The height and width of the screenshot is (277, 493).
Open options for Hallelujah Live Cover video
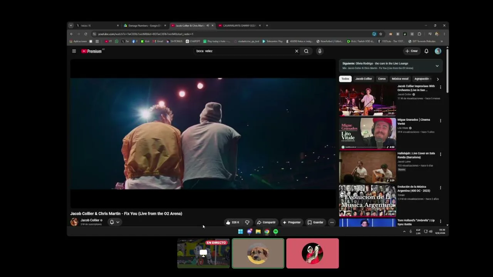(441, 154)
